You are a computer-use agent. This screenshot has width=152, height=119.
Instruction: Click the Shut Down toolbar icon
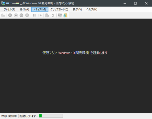tap(21, 15)
